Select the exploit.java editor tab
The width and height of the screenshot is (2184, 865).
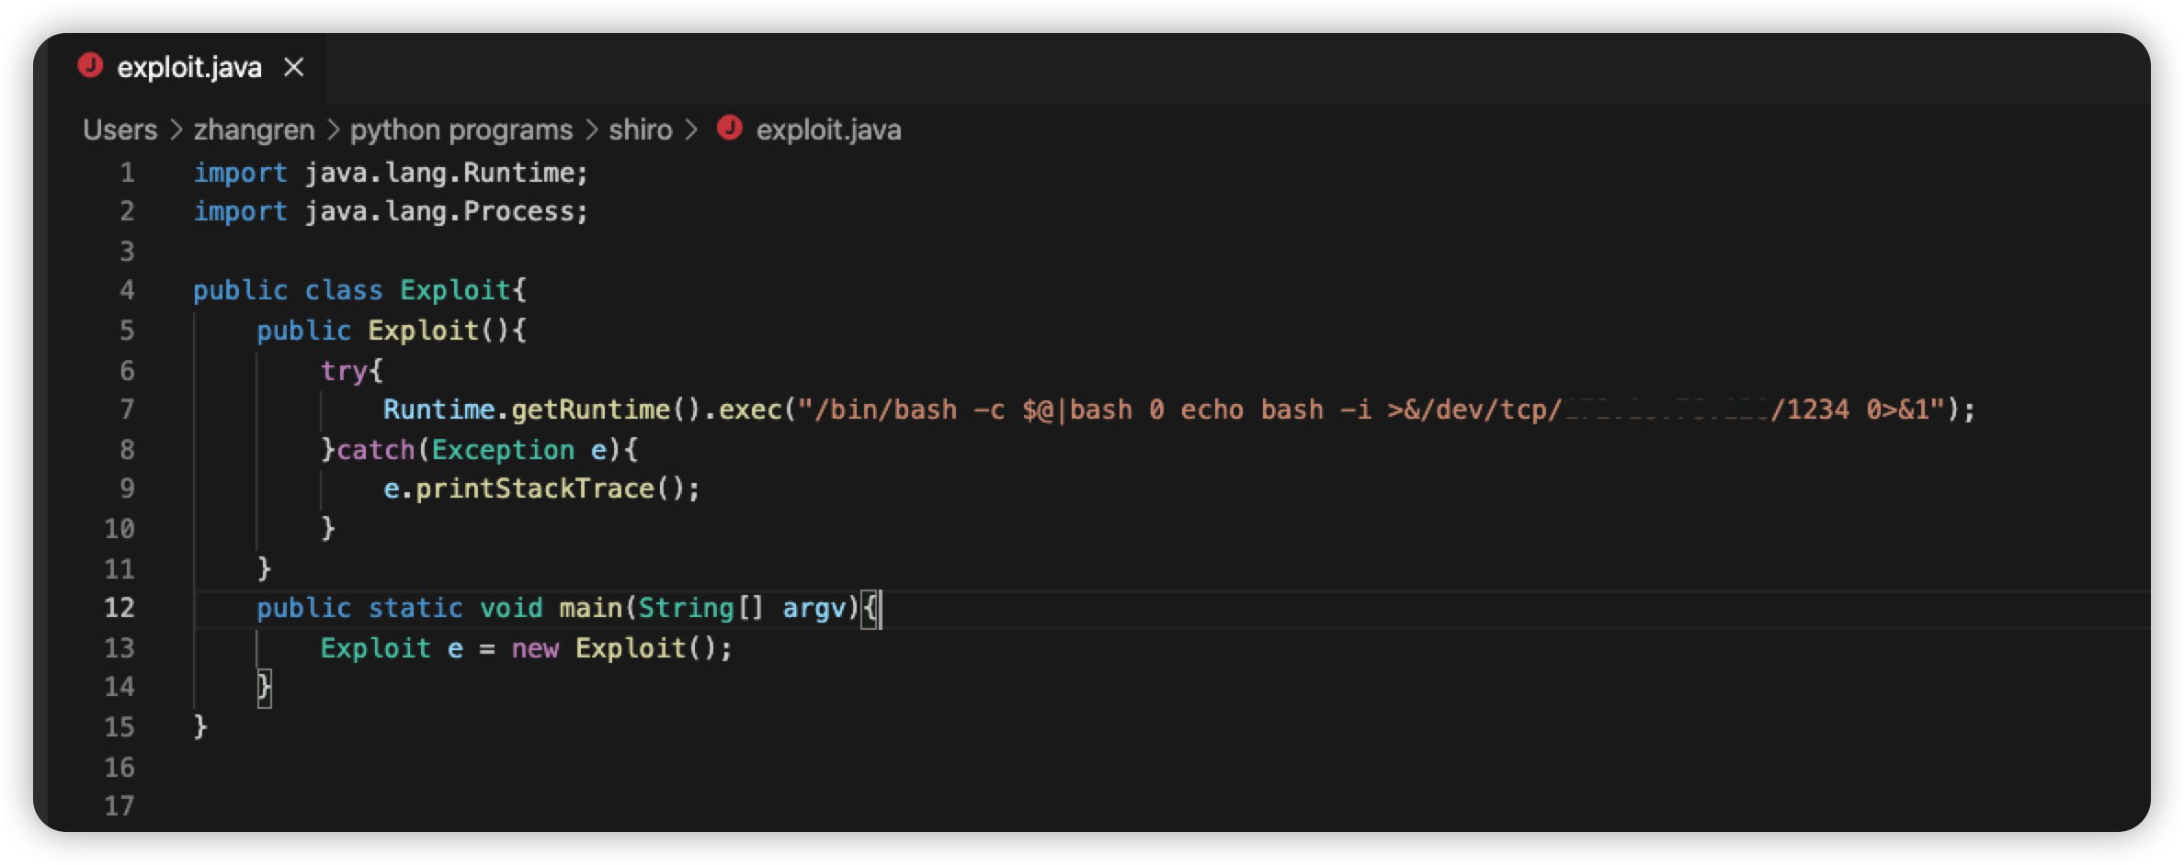[189, 68]
